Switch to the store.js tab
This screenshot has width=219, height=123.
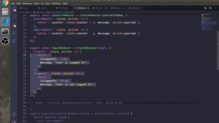tap(117, 8)
